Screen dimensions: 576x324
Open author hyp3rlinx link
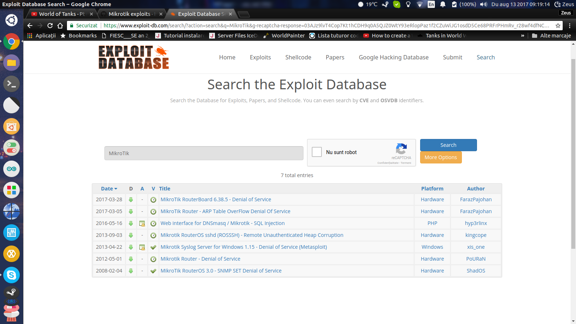click(x=476, y=223)
